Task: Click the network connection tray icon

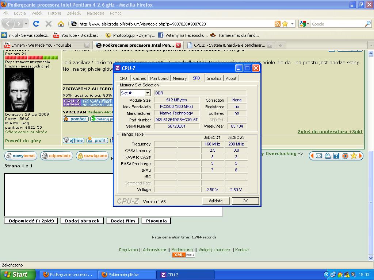Action: coord(333,275)
